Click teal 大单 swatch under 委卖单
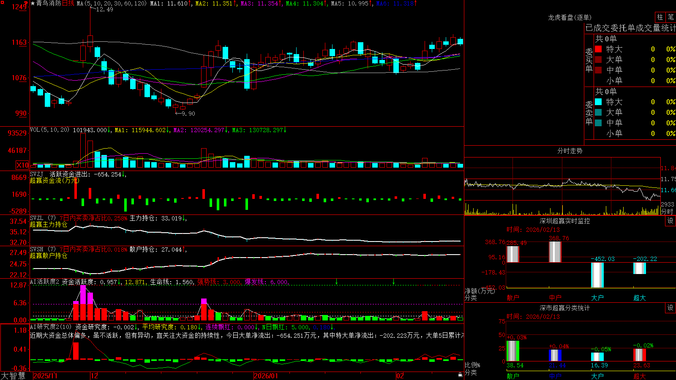The width and height of the screenshot is (676, 380). (598, 112)
